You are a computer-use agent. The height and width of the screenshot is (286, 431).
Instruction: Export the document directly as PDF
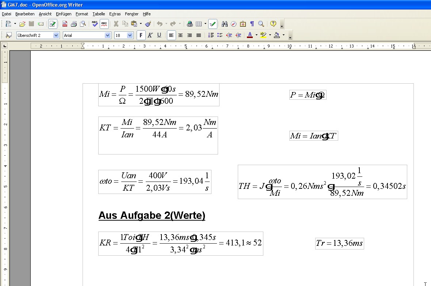pyautogui.click(x=65, y=23)
